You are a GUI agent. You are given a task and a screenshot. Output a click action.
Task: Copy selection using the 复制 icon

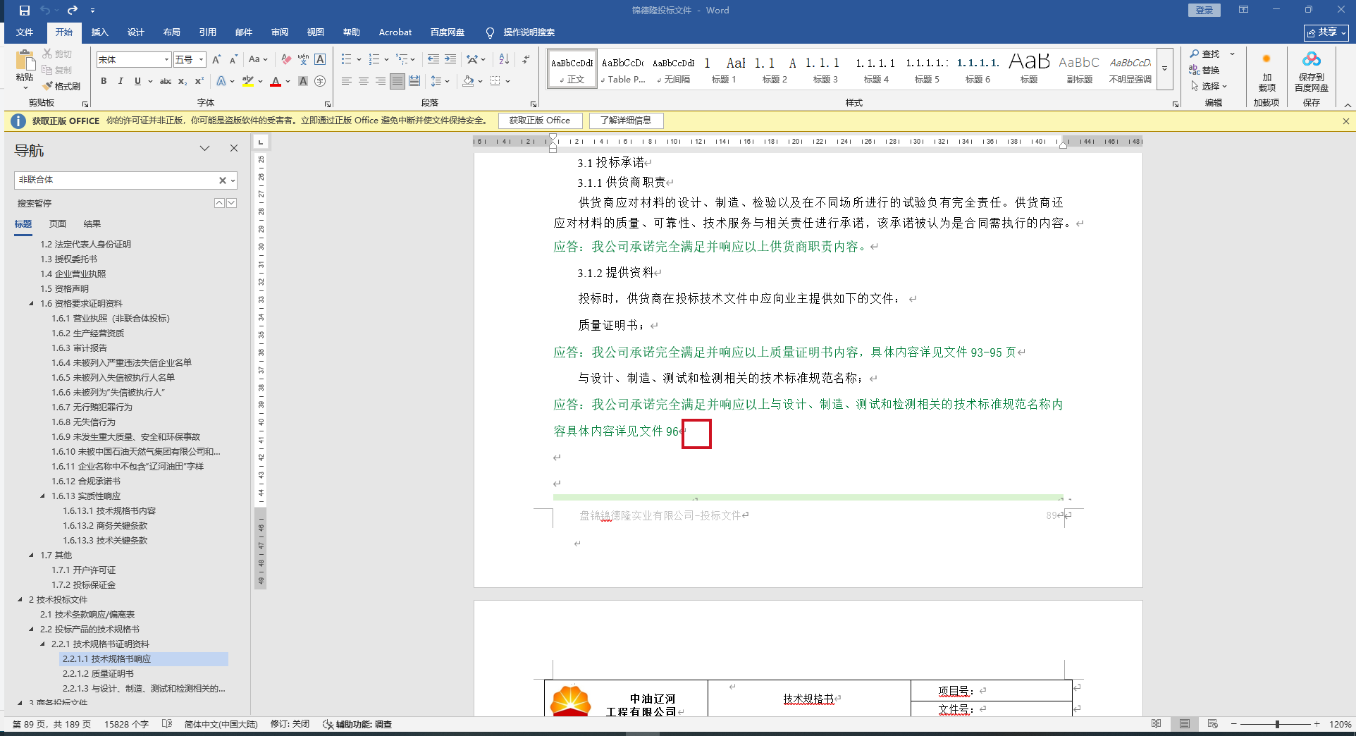[x=57, y=70]
